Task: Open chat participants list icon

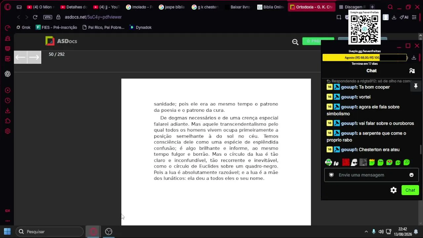Action: tap(412, 71)
